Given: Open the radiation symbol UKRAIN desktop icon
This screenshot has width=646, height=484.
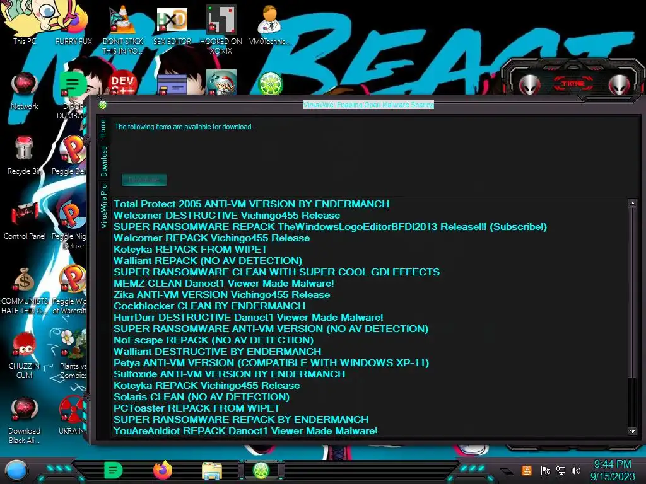Looking at the screenshot, I should click(x=72, y=416).
